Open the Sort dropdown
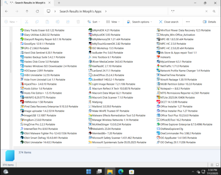This screenshot has height=175, width=221. tap(94, 22)
